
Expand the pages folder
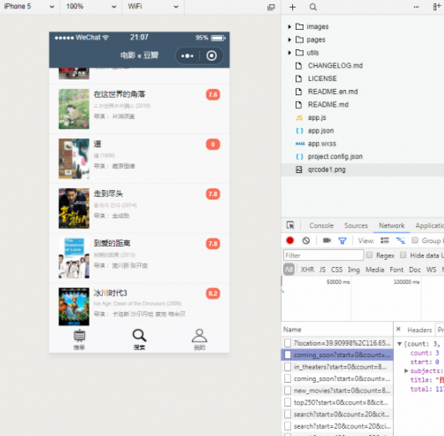(x=290, y=39)
